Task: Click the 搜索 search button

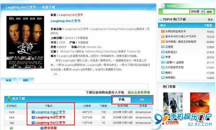Action: tap(209, 12)
